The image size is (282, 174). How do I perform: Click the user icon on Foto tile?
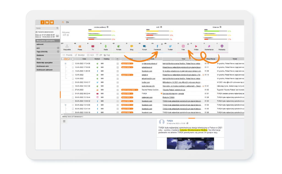point(188,44)
